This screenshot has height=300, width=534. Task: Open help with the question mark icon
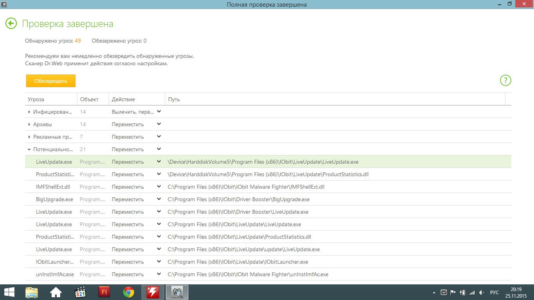coord(505,80)
